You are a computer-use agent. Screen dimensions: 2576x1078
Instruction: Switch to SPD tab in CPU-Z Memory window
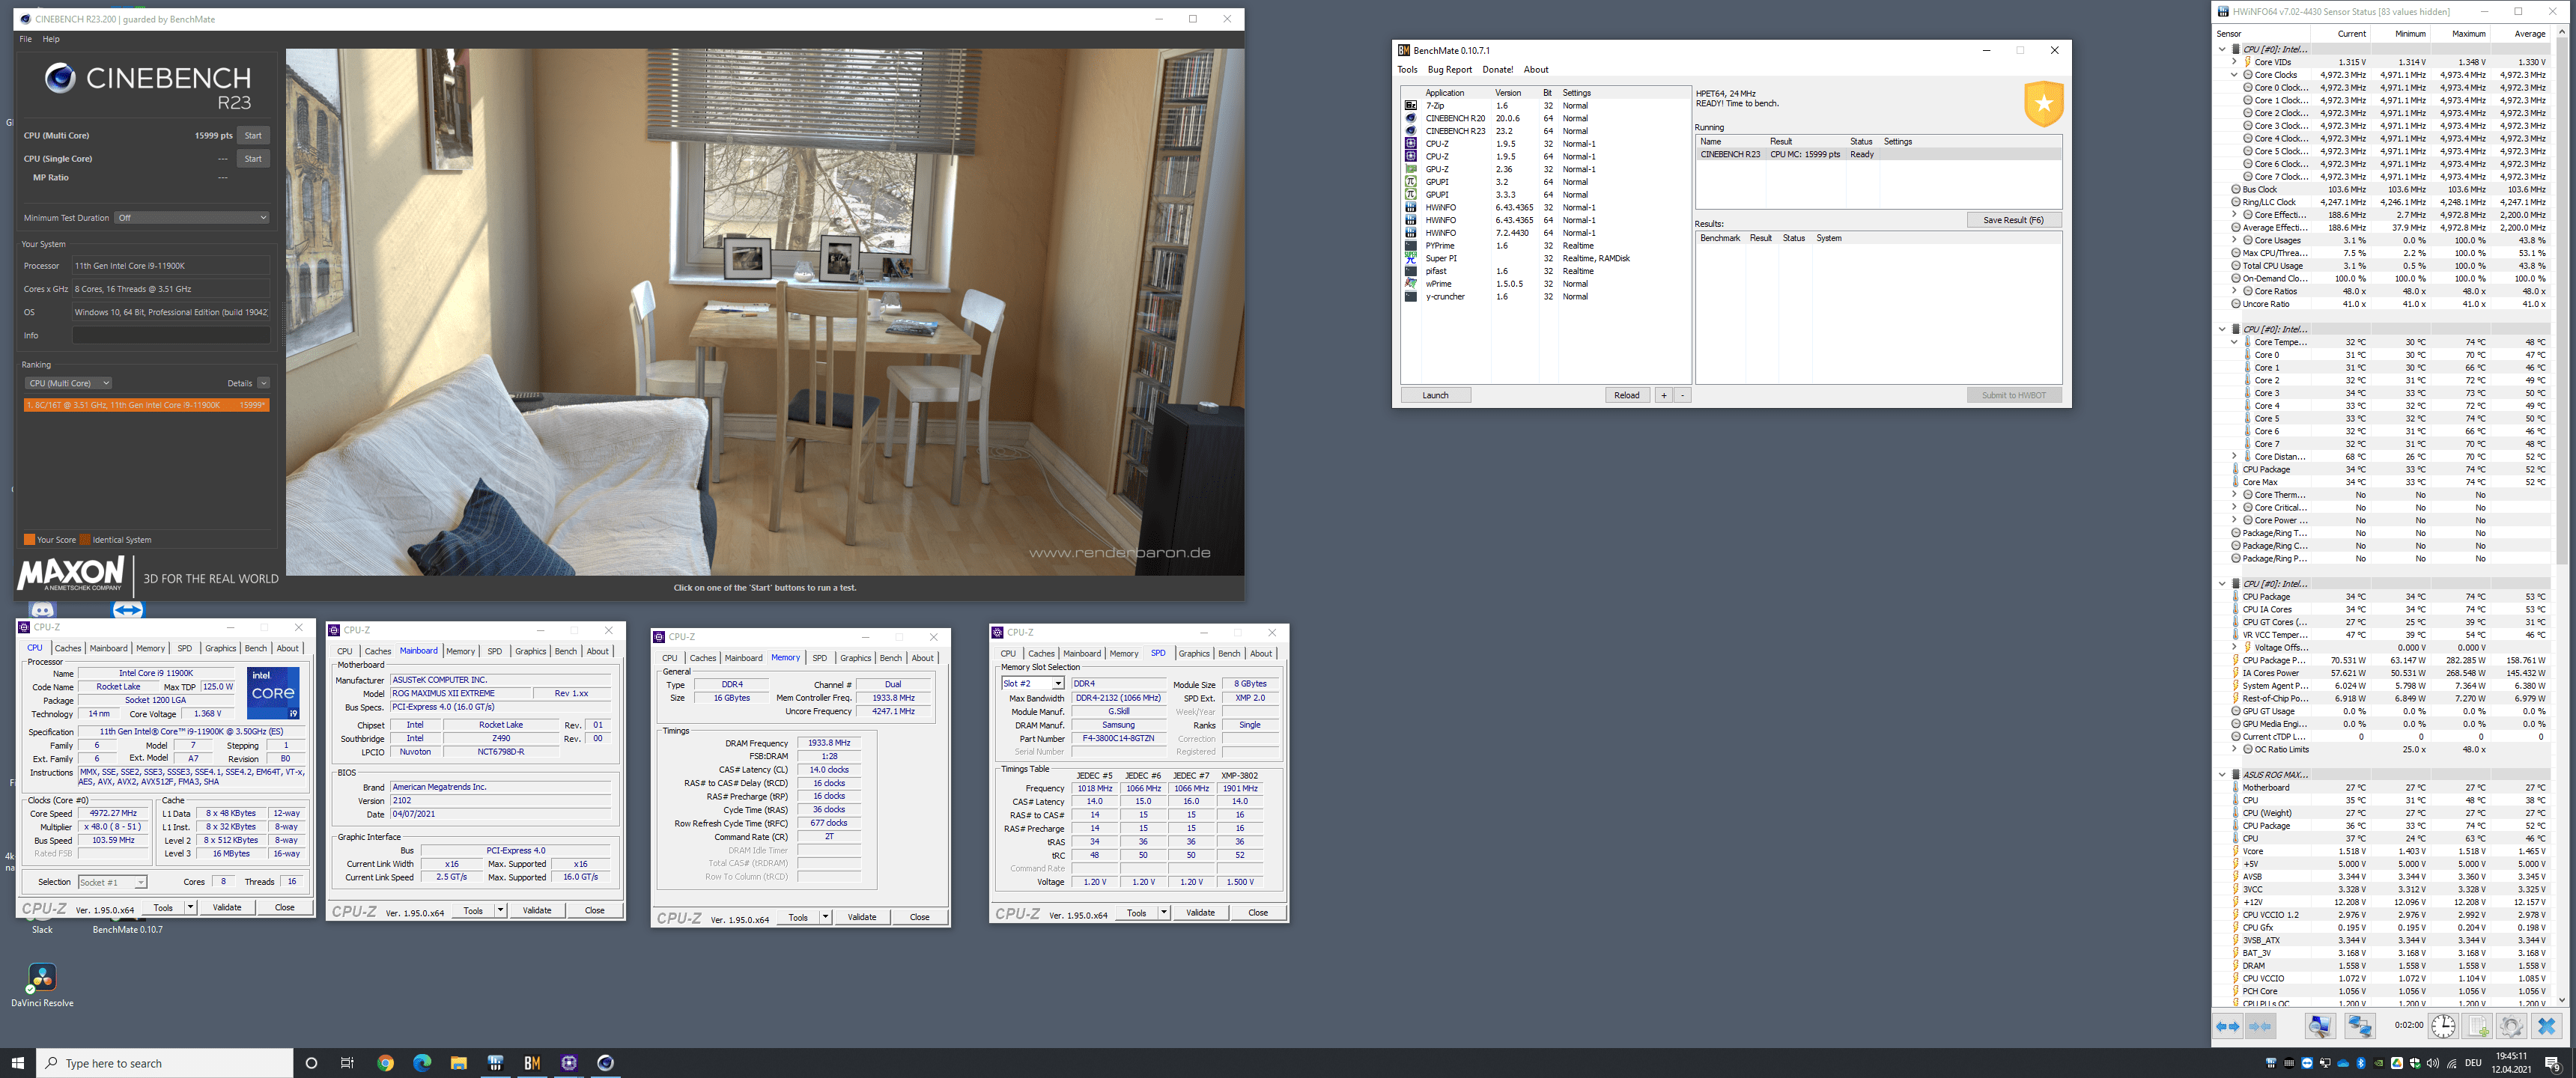pos(819,658)
